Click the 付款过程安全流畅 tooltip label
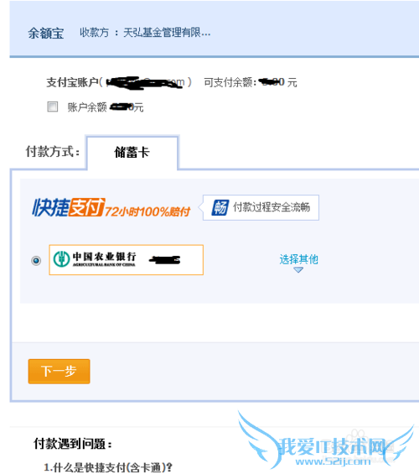The image size is (419, 474). tap(272, 207)
